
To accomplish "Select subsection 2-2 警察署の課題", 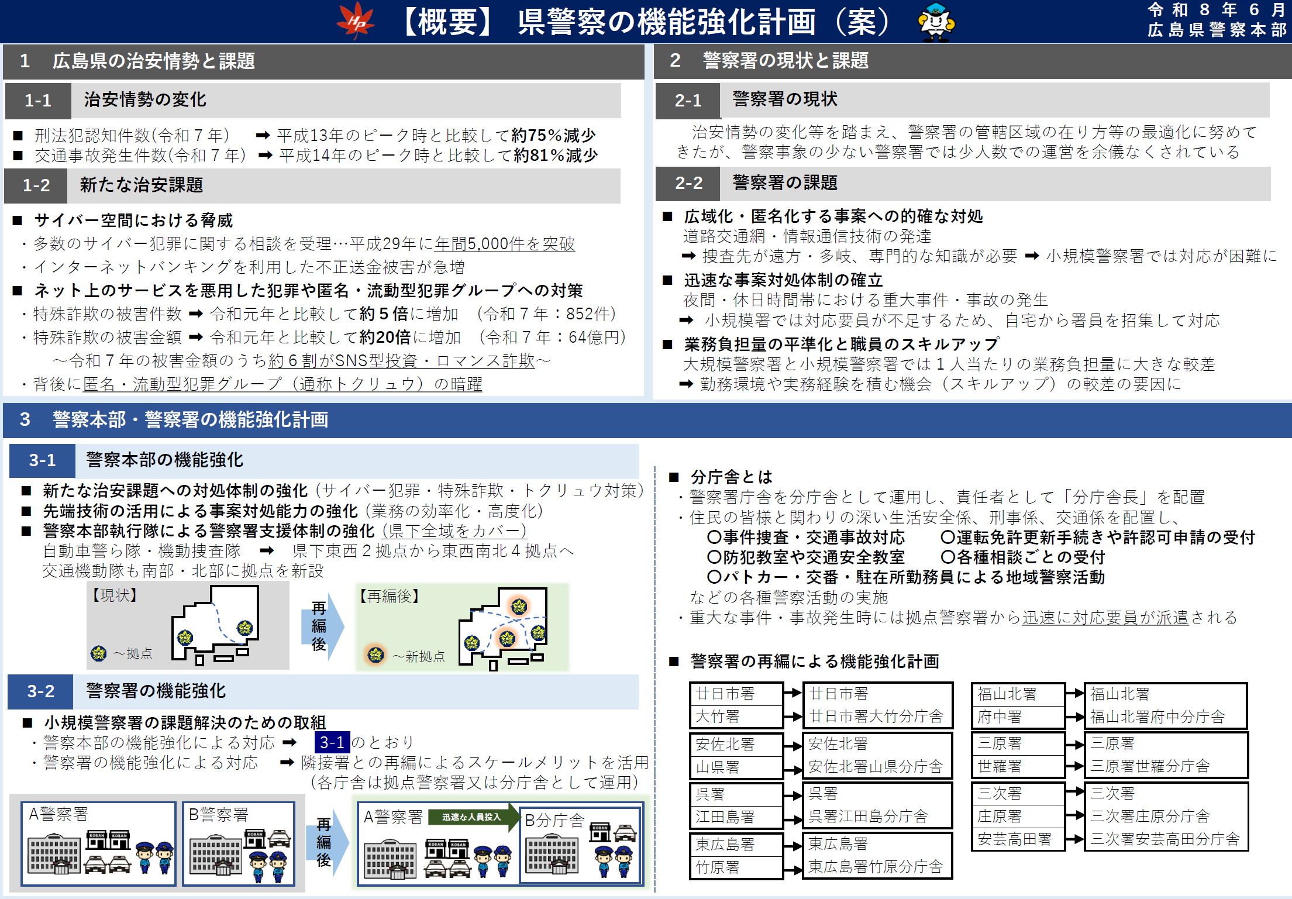I will (x=963, y=183).
